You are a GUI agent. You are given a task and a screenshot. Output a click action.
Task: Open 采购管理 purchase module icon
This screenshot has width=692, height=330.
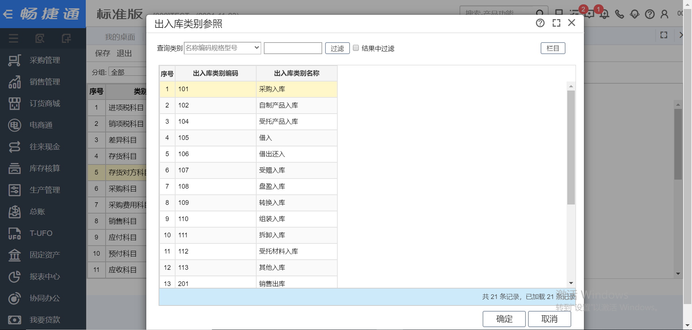click(x=14, y=60)
